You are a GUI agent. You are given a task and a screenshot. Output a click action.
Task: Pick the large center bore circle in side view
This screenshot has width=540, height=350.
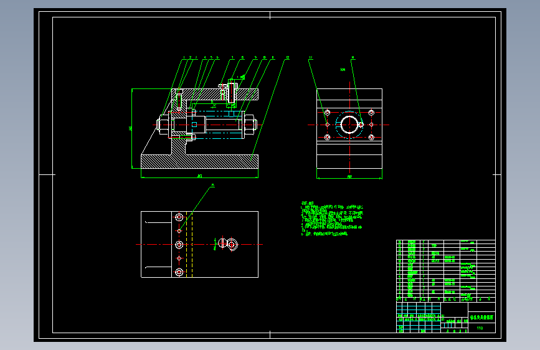(349, 125)
